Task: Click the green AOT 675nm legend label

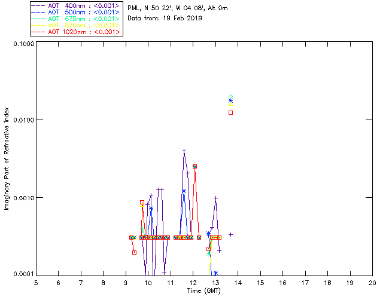Action: tap(76, 19)
